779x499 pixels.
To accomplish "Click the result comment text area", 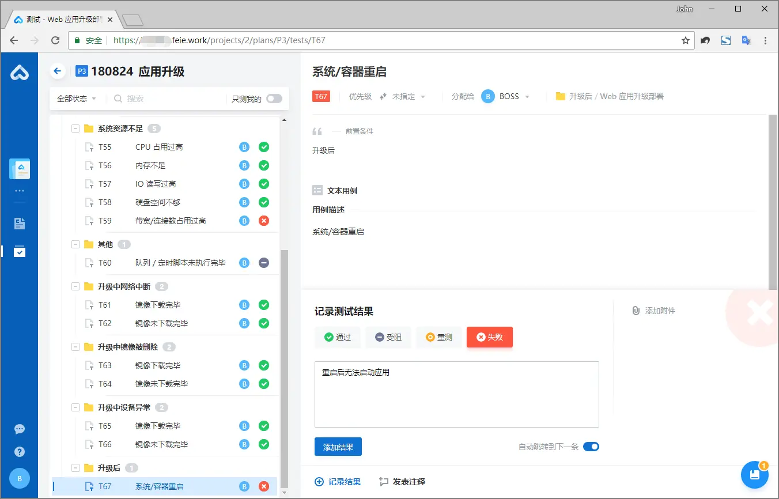I will 457,394.
